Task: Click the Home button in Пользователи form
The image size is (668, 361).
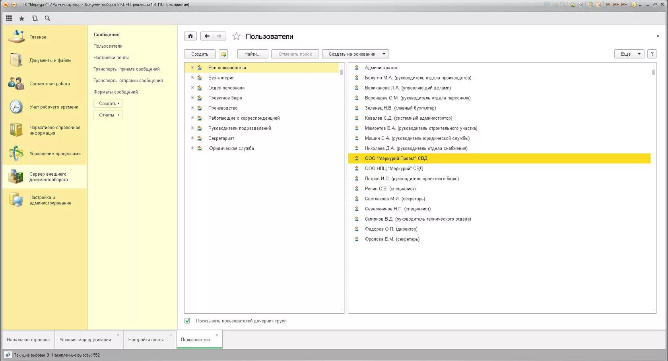Action: point(190,36)
